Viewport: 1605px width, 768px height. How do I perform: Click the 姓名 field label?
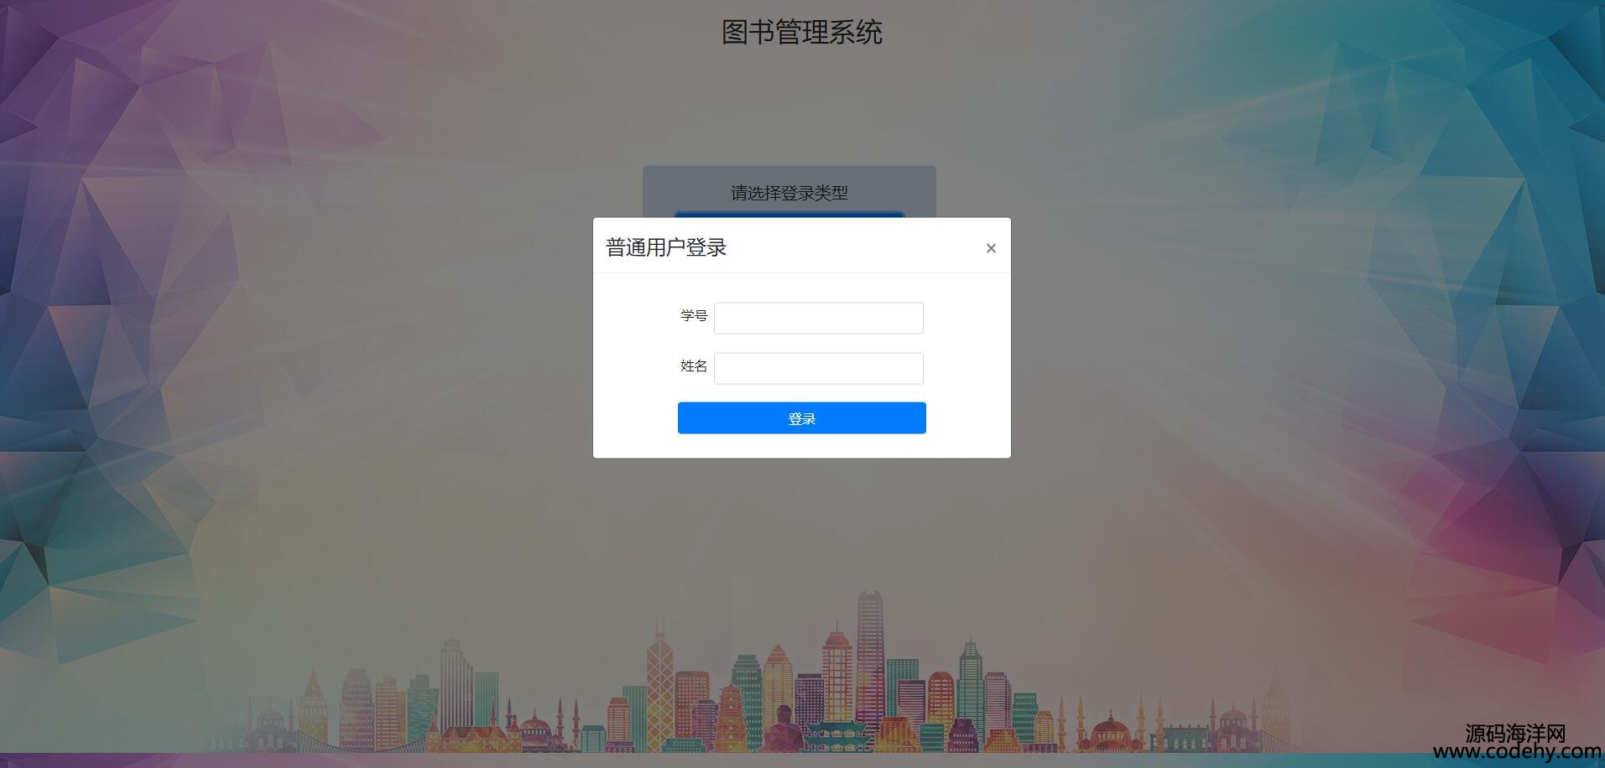pyautogui.click(x=694, y=366)
